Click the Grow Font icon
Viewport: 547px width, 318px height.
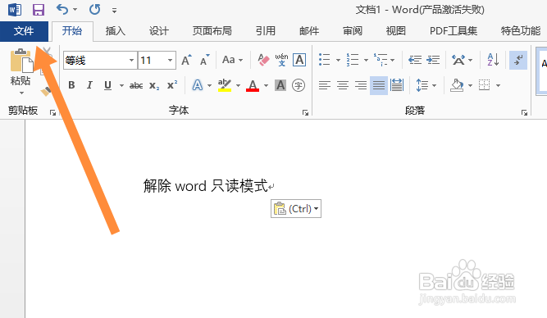187,60
